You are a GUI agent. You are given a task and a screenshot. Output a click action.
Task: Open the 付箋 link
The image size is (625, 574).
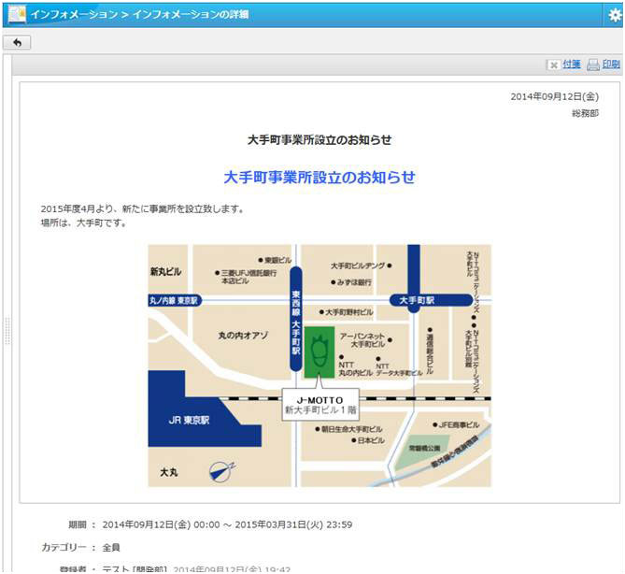(x=571, y=65)
